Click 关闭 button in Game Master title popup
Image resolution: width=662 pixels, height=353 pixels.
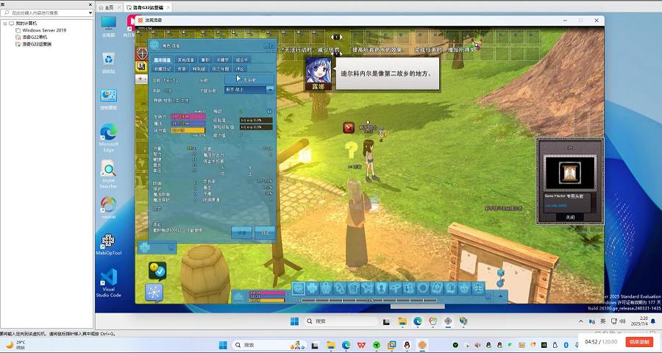click(570, 217)
